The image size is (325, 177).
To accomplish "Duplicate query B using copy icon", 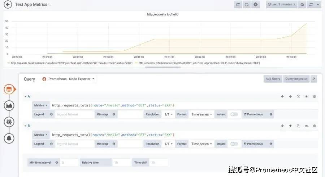I will pos(298,126).
